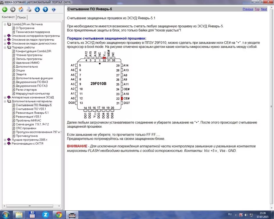This screenshot has height=219, width=274.
Task: Click the Previous link
Action: point(248,9)
